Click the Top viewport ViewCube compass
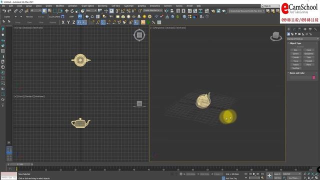This screenshot has width=320, height=180. click(x=139, y=35)
